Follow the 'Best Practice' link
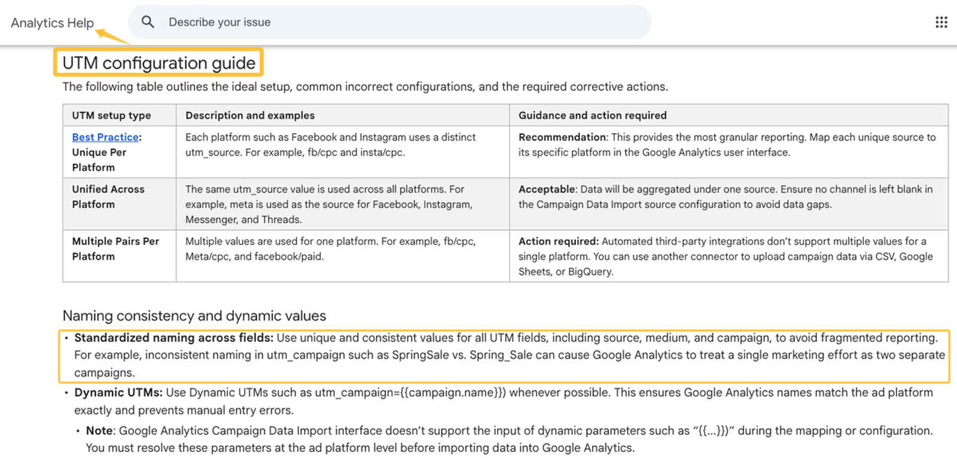Viewport: 957px width, 462px height. coord(105,137)
